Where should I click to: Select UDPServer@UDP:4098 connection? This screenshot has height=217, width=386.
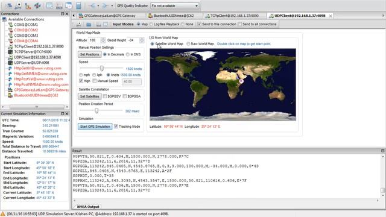tap(31, 63)
